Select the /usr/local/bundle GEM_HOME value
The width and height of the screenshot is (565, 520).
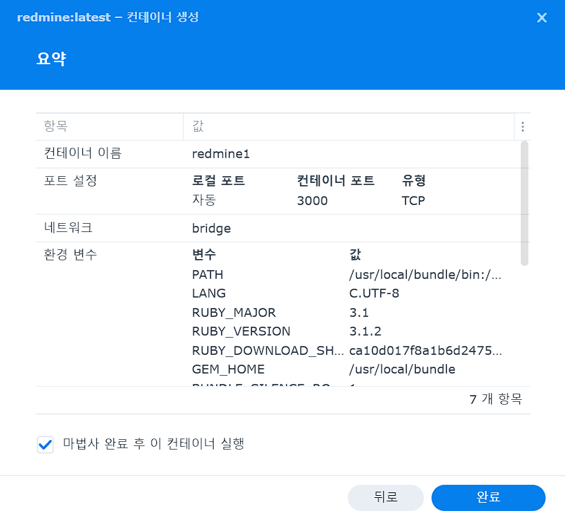(402, 369)
